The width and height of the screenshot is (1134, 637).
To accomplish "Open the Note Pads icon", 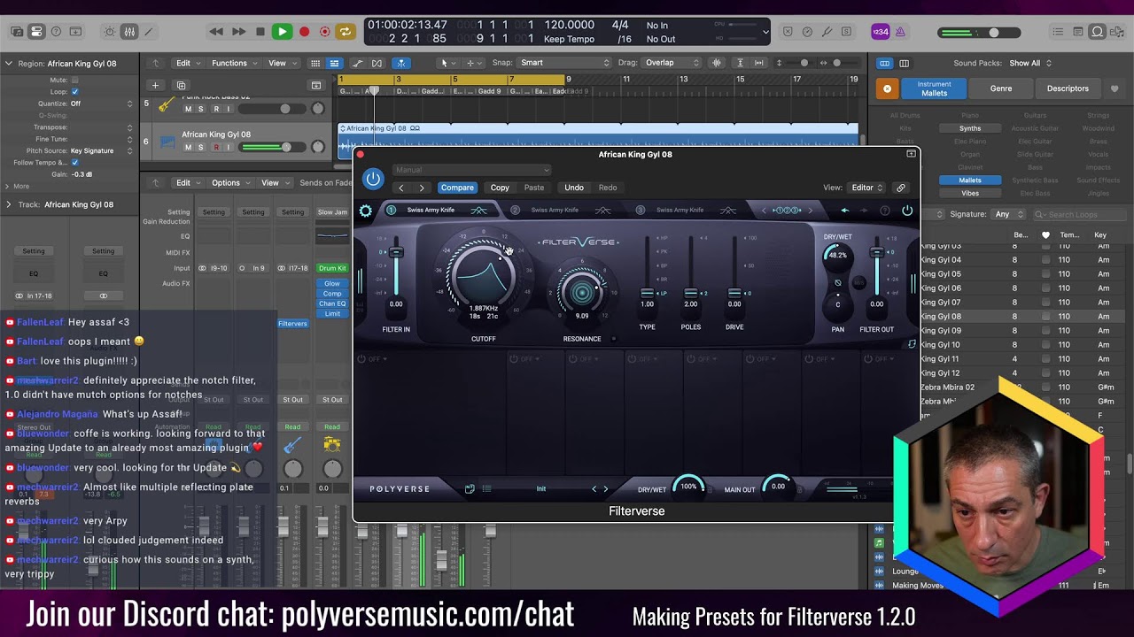I will click(x=1078, y=32).
